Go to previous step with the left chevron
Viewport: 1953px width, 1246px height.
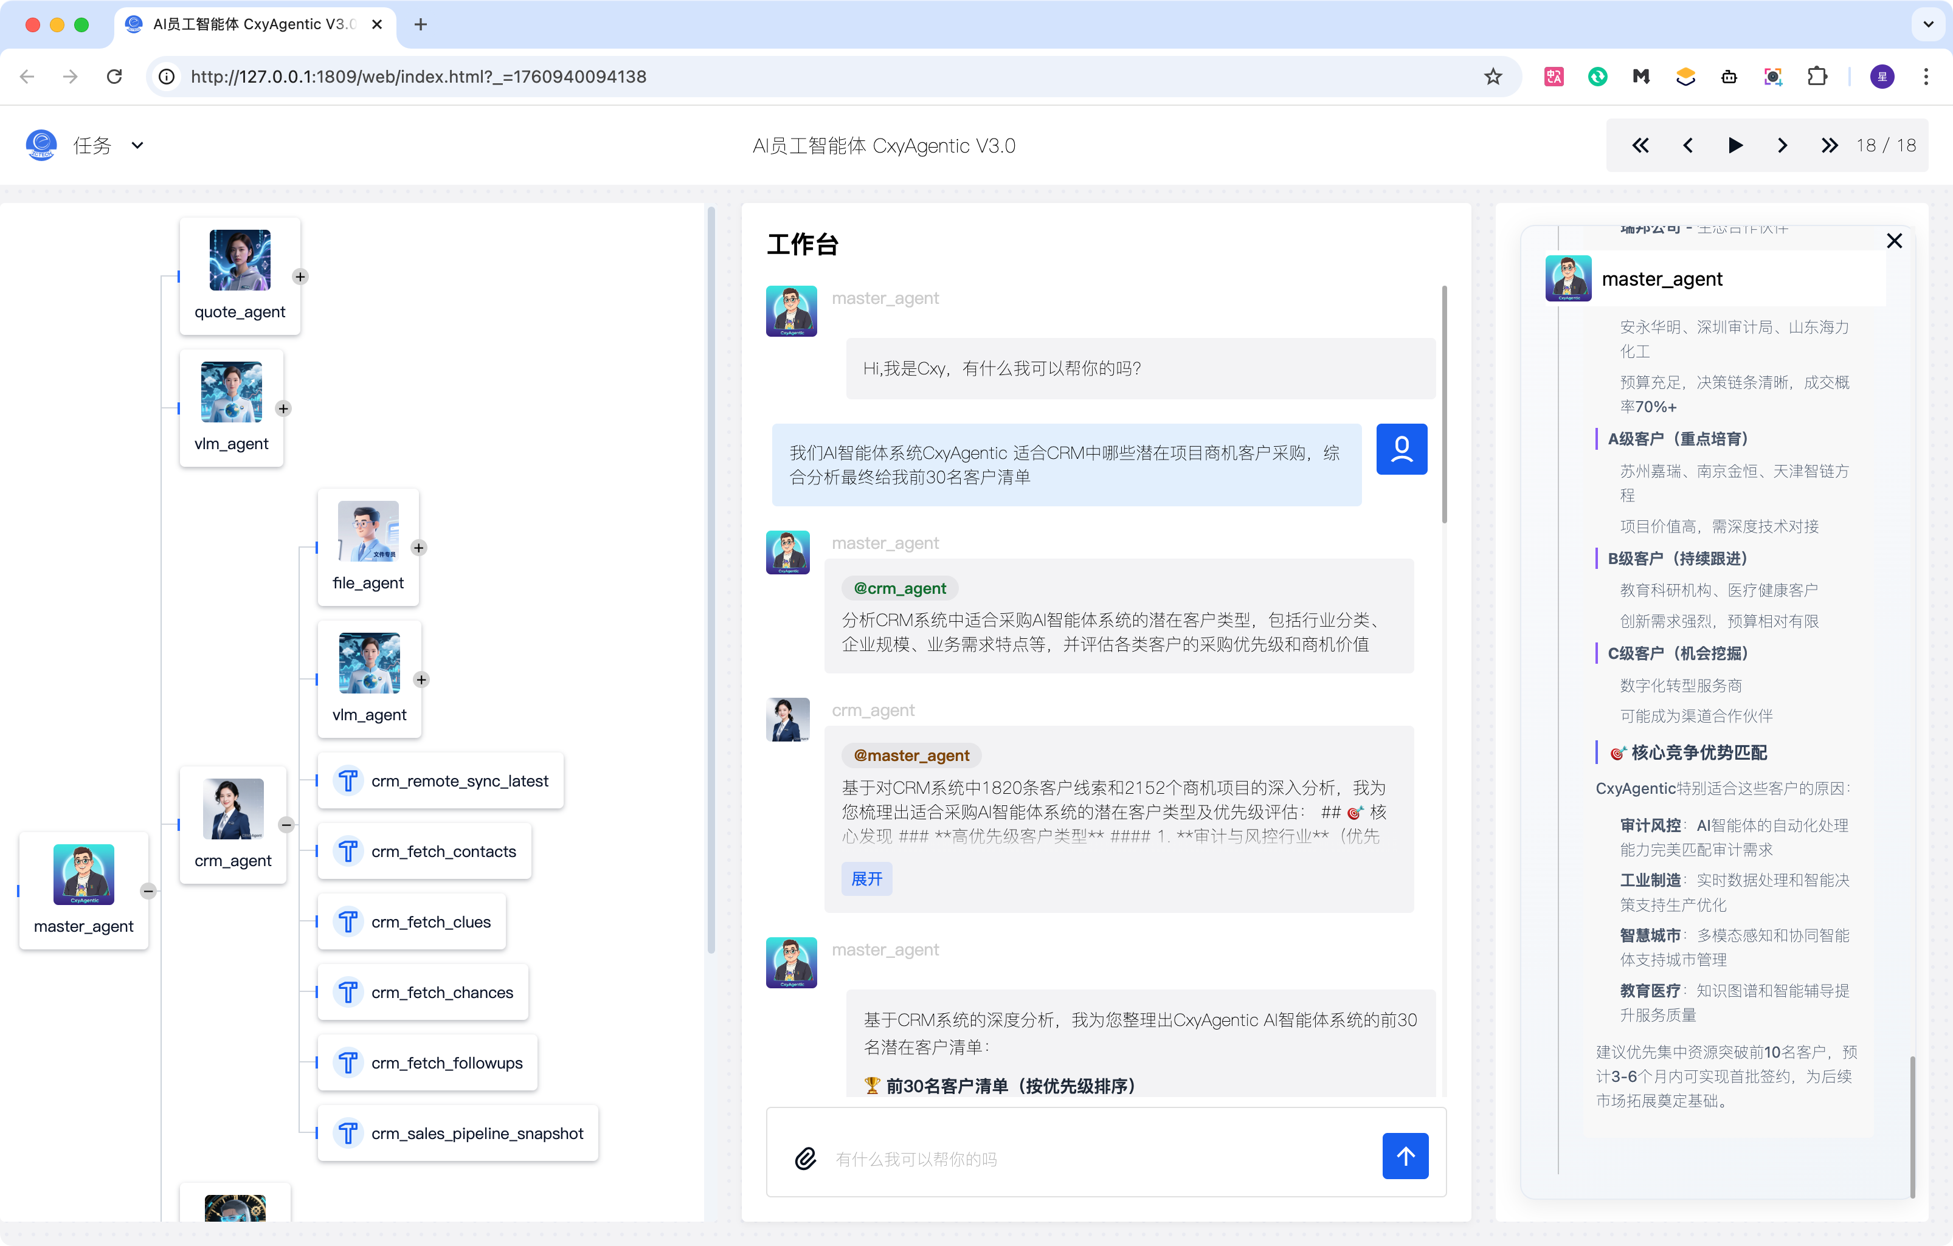click(1688, 145)
